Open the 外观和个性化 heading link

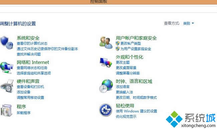[x=130, y=57]
